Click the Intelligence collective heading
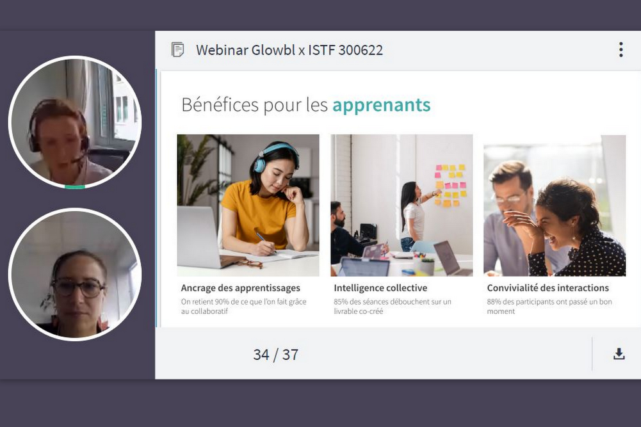 [380, 287]
